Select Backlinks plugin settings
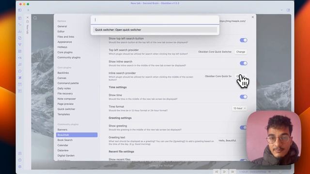Image resolution: width=310 pixels, height=174 pixels. tap(63, 73)
